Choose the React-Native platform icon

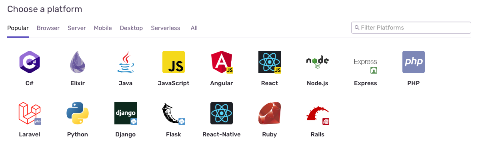(x=222, y=113)
